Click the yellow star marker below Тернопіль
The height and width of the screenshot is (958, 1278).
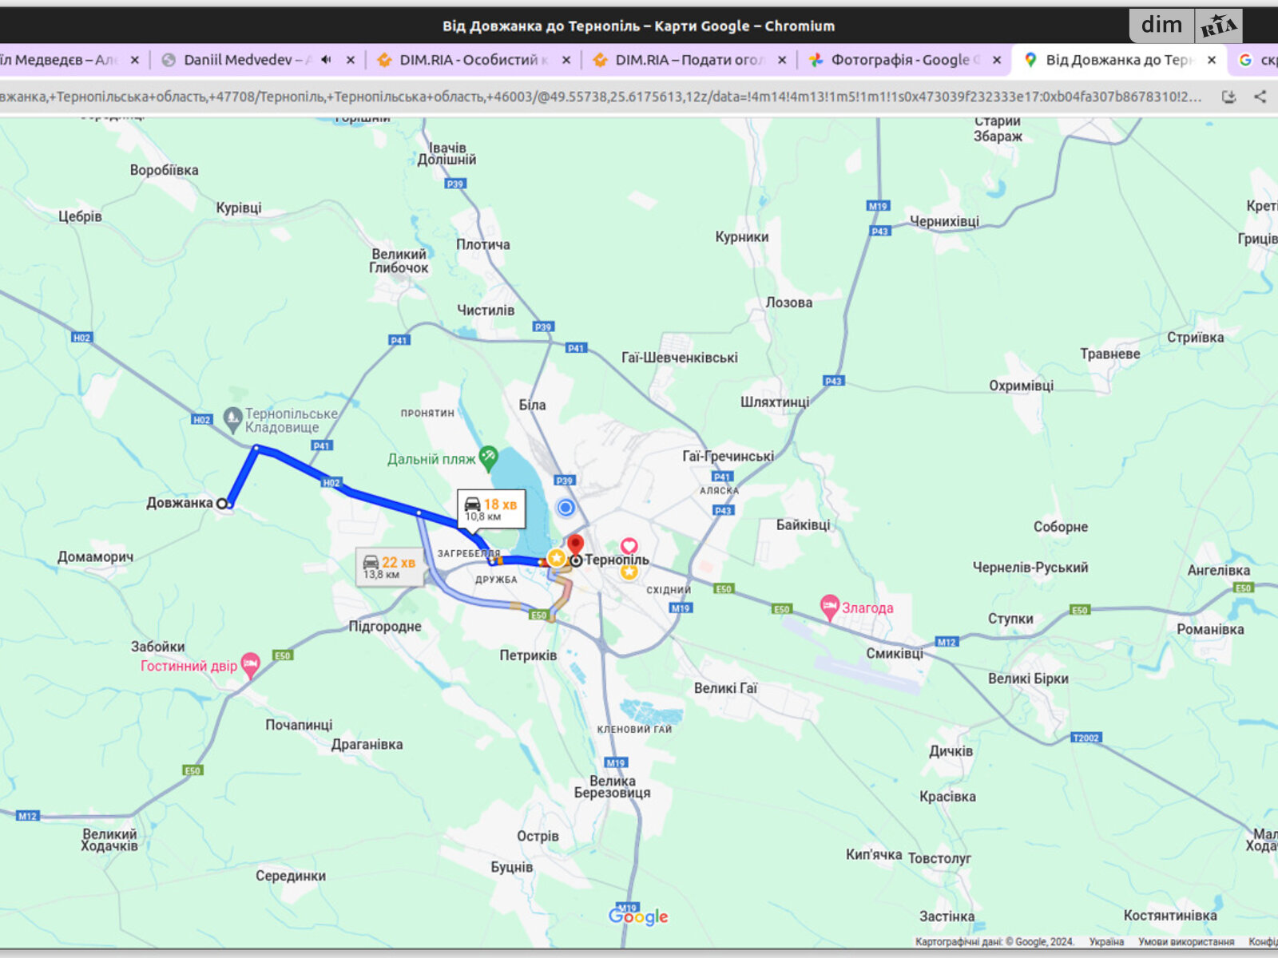pyautogui.click(x=629, y=572)
